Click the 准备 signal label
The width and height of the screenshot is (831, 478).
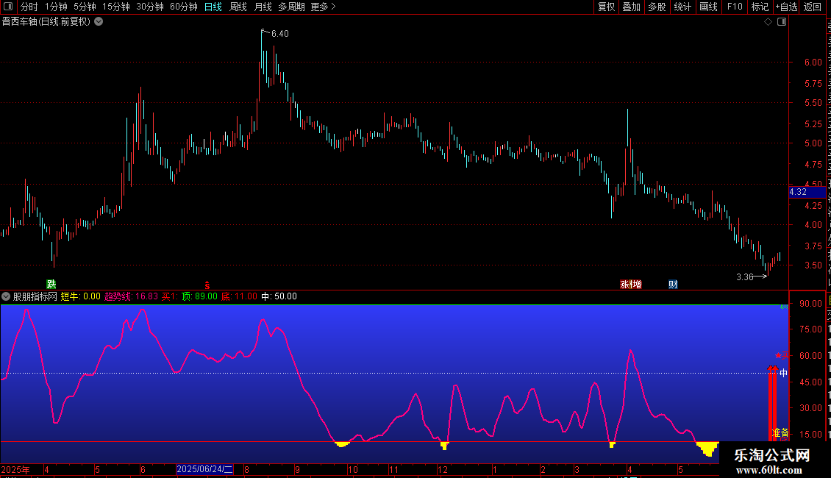coord(780,432)
